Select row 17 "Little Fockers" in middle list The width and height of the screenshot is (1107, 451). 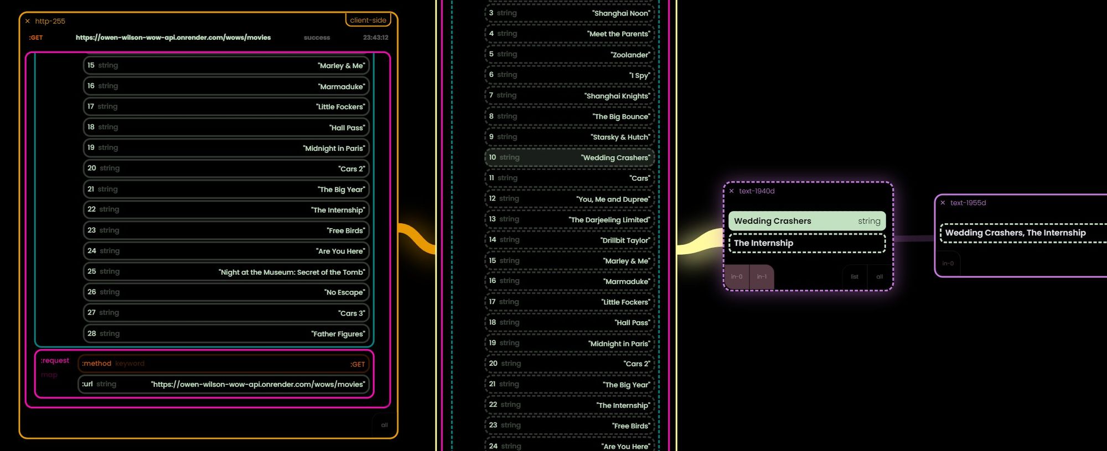(570, 302)
